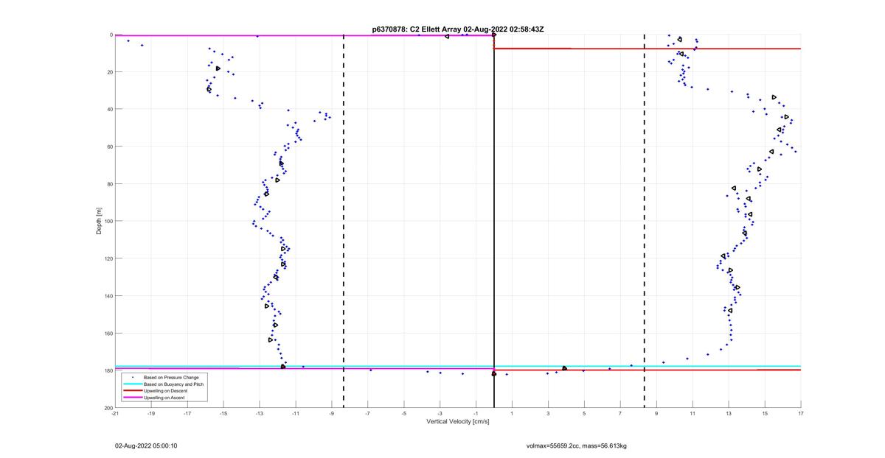This screenshot has width=885, height=458.
Task: Click depth-axis tick label "60"
Action: pos(109,147)
